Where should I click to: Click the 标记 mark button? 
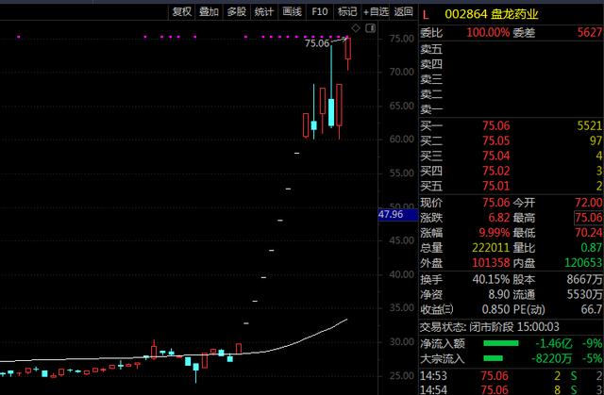pyautogui.click(x=347, y=12)
